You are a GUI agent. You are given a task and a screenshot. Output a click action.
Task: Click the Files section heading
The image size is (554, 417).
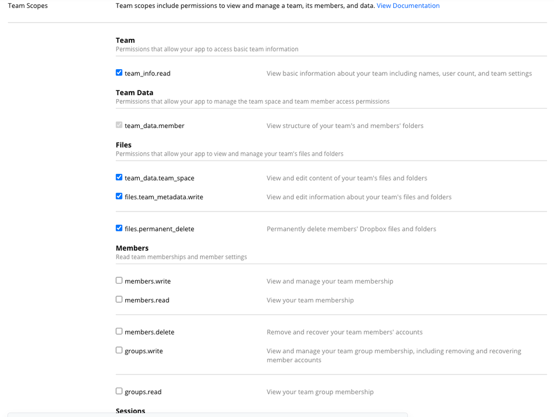pyautogui.click(x=124, y=145)
